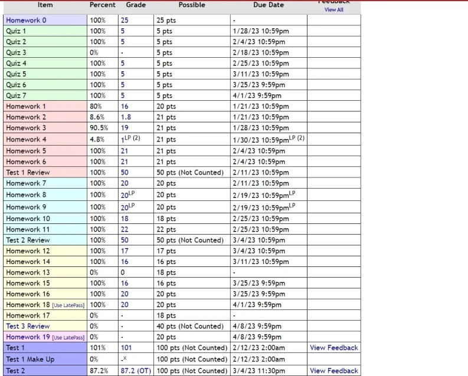Open the Test 1 Review item

28,173
